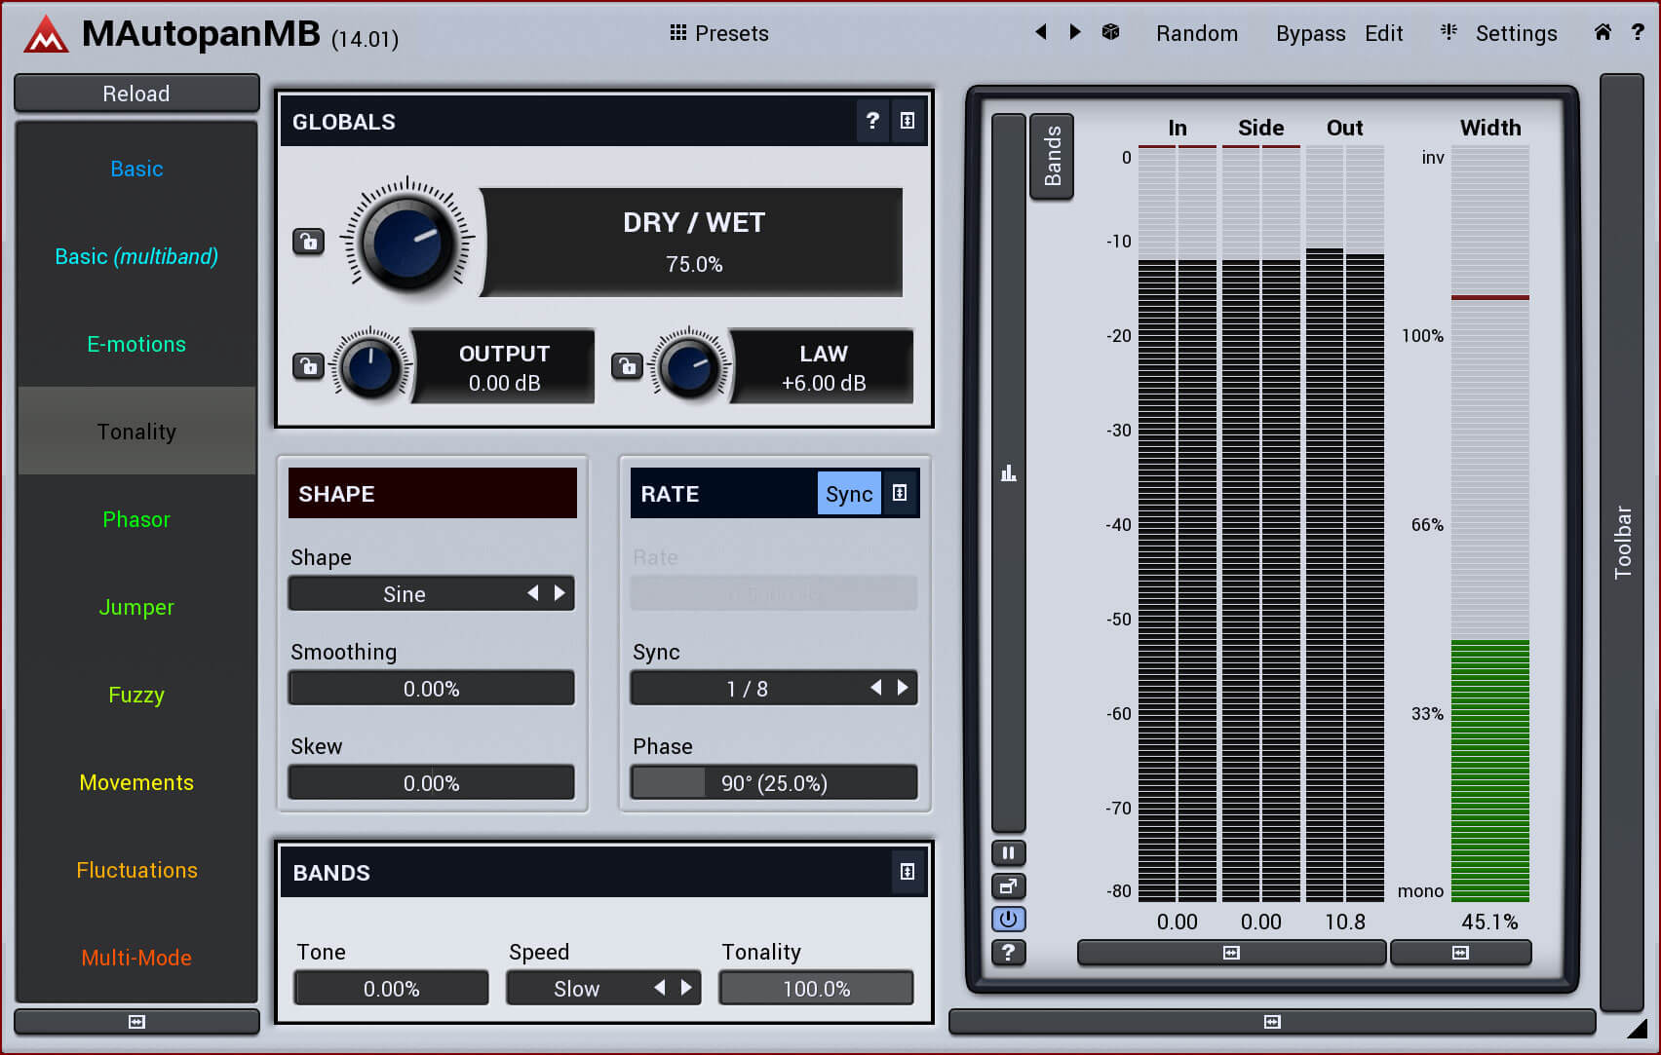Screen dimensions: 1661x1055
Task: Select Multi-Mode preset
Action: click(x=136, y=958)
